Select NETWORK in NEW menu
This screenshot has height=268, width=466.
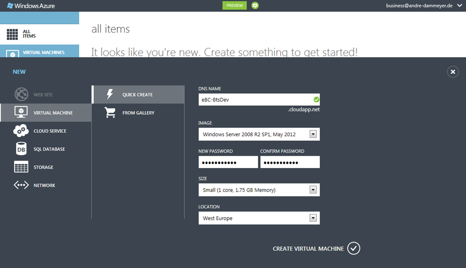point(44,185)
